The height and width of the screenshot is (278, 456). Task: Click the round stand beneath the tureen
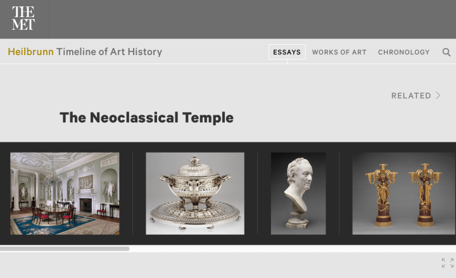click(x=195, y=217)
